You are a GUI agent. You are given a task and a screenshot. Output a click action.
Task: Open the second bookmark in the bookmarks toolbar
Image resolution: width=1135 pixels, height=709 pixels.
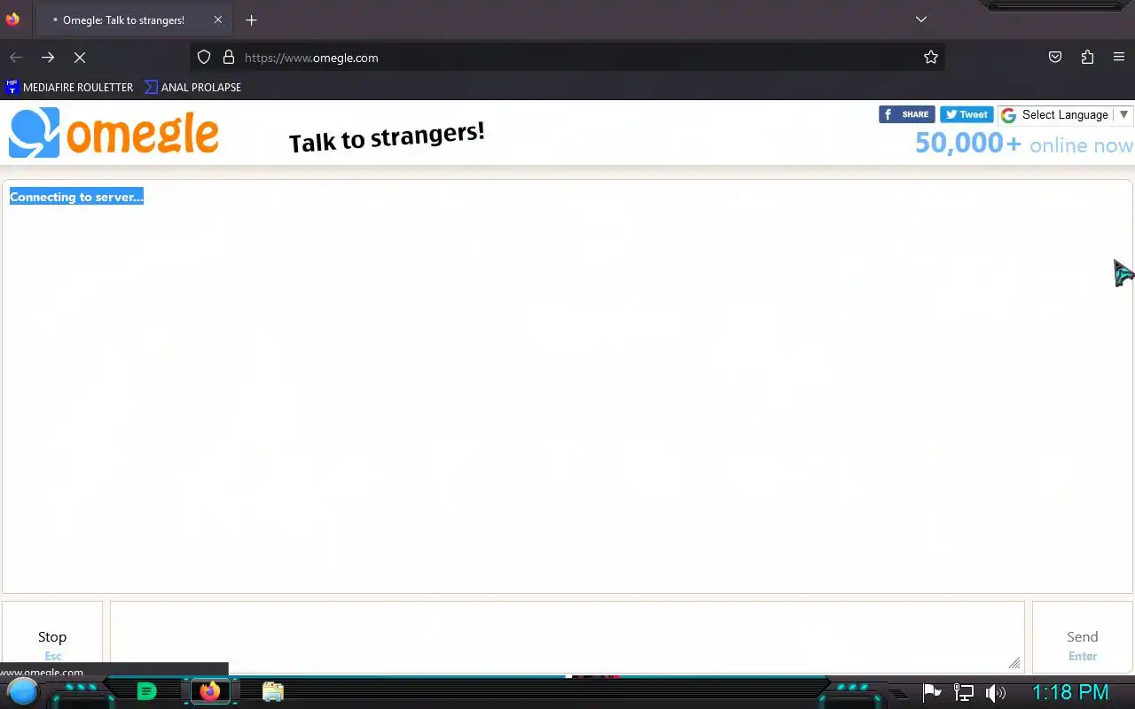coord(192,87)
